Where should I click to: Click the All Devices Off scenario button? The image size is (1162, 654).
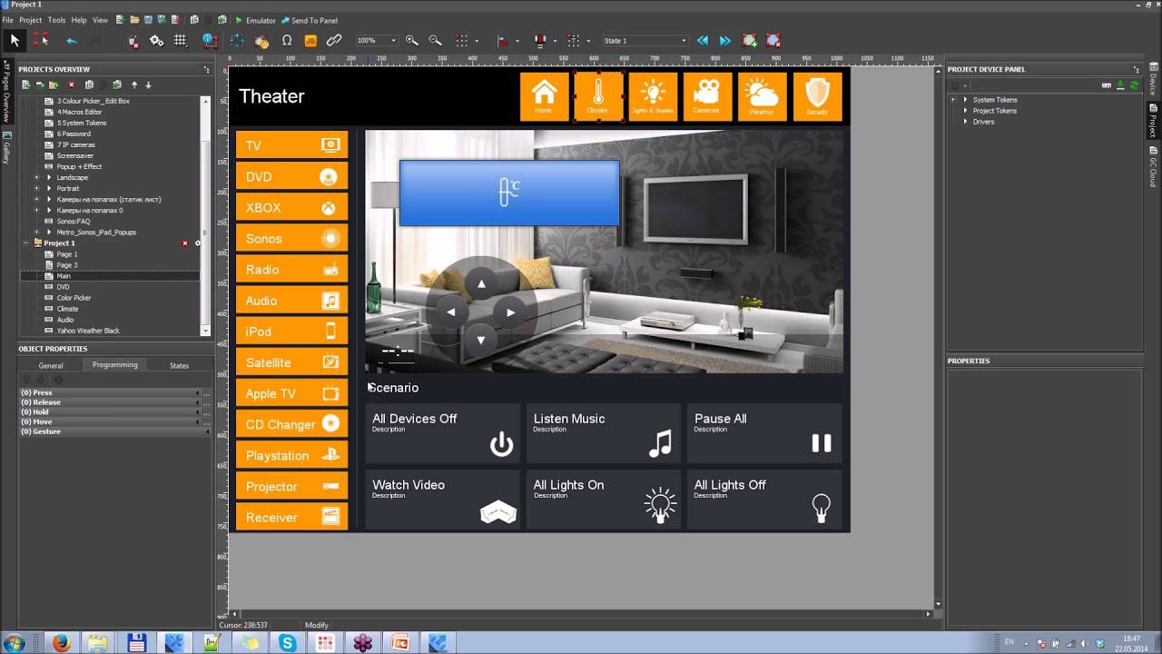(442, 432)
